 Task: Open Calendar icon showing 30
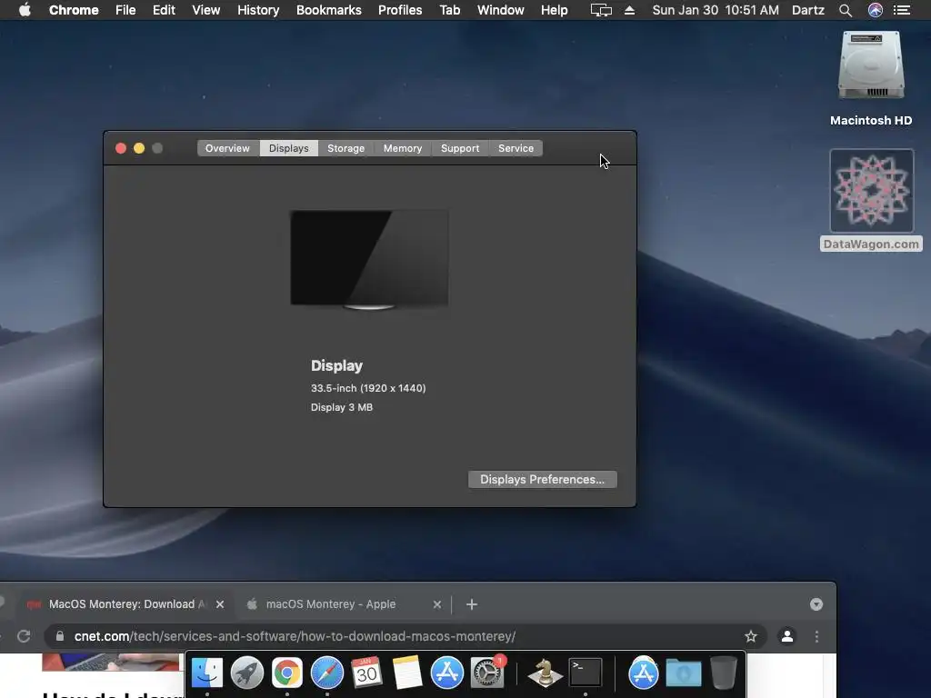[x=367, y=673]
